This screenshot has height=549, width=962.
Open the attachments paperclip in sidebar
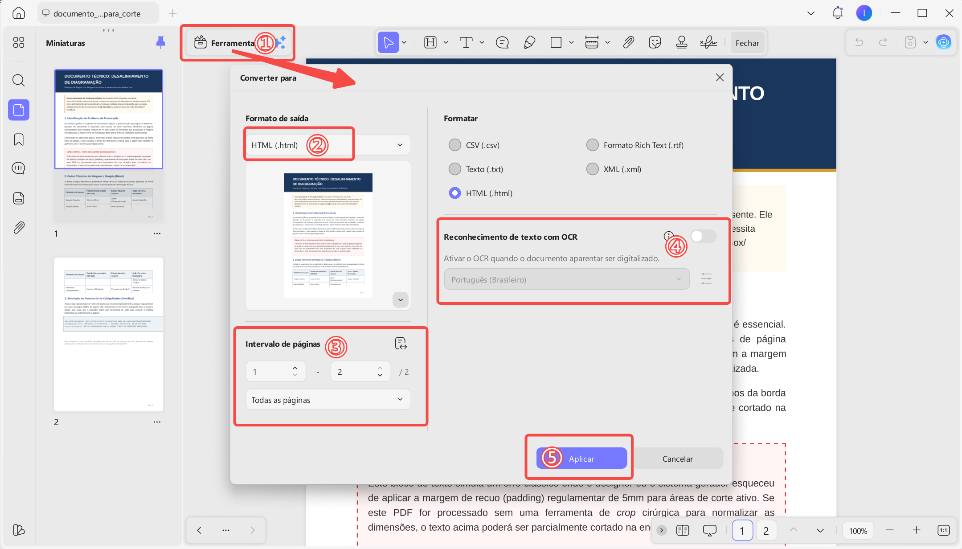[18, 228]
